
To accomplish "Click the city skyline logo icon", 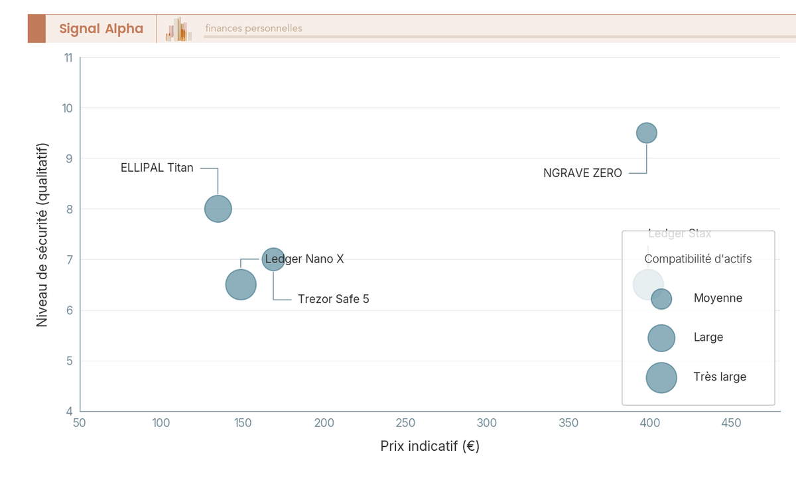I will coord(179,29).
